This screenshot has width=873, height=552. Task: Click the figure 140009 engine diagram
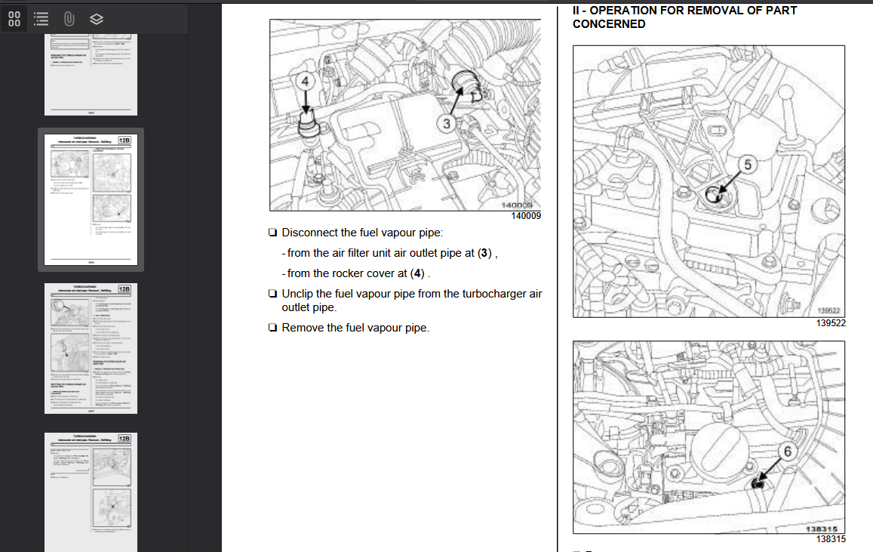tap(405, 116)
